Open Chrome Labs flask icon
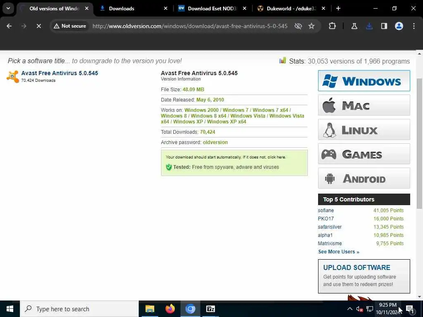This screenshot has width=423, height=317. 354,26
